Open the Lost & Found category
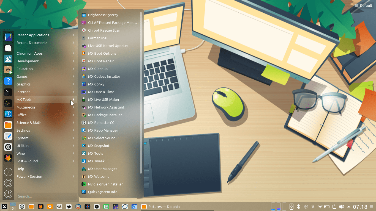This screenshot has width=376, height=211. (46, 161)
